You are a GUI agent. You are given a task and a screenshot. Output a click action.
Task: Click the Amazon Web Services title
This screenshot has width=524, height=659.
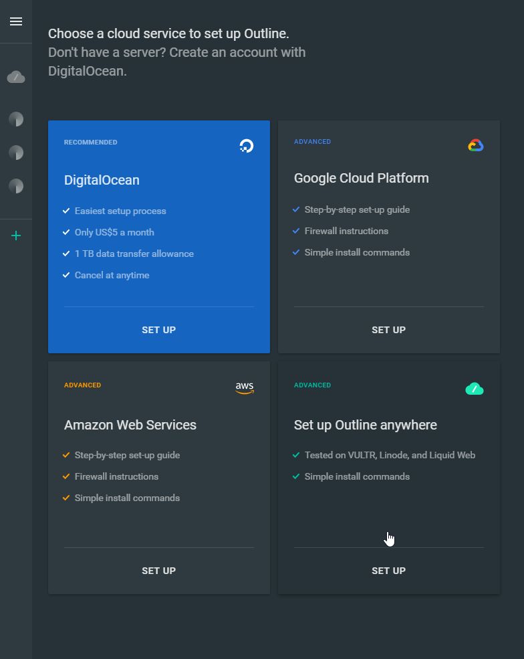(130, 425)
